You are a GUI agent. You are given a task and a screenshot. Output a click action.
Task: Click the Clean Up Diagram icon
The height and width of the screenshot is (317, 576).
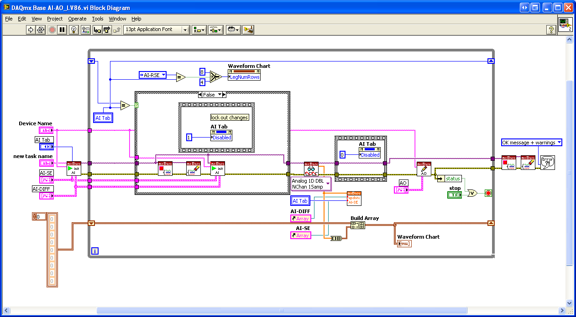[x=248, y=30]
